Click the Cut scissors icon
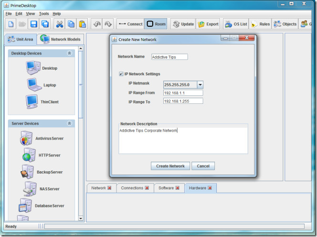Viewport: 317px width, 237px height. click(60, 24)
